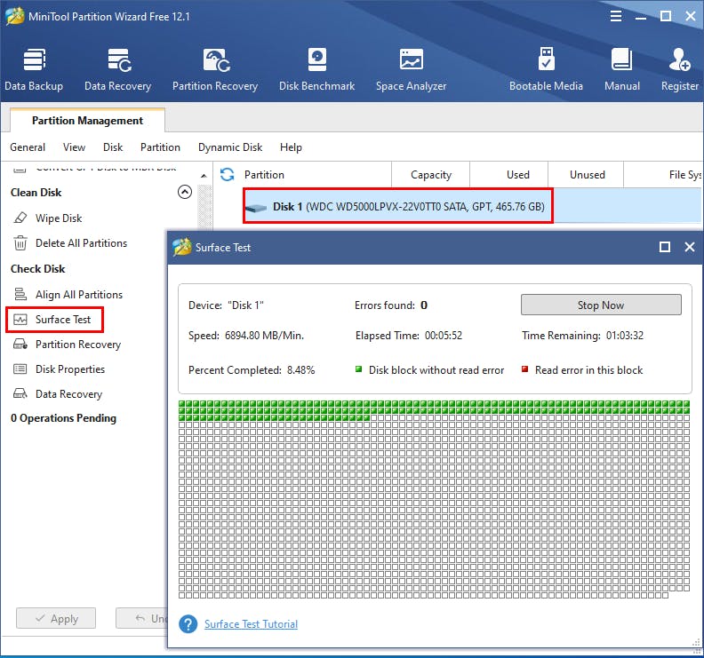Viewport: 704px width, 658px height.
Task: Click the MiniTool app logo in title bar
Action: [15, 16]
